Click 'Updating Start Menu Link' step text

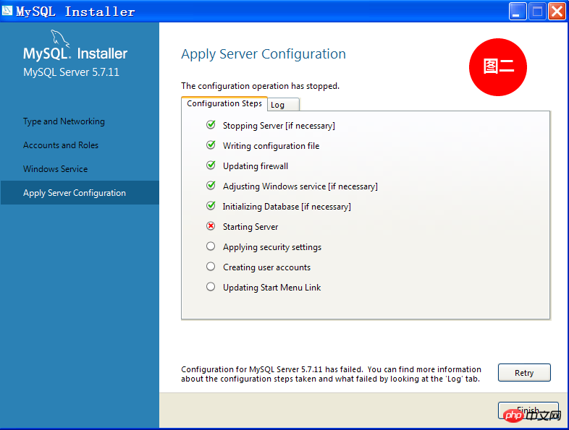pos(271,288)
